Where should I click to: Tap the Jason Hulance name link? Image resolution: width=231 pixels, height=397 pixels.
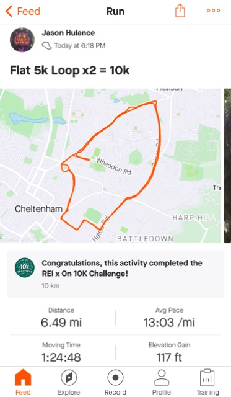(x=68, y=33)
